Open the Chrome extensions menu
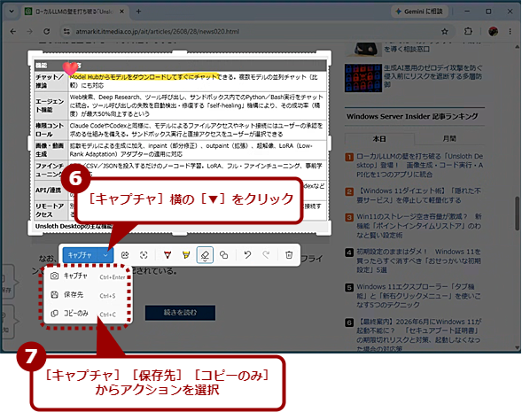522x412 pixels. click(x=468, y=31)
